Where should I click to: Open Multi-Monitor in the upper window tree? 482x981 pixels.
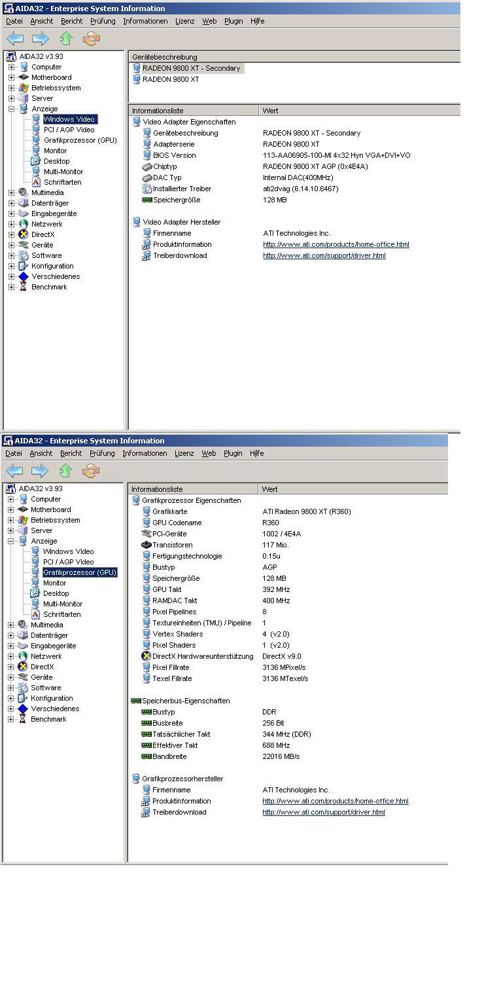(63, 172)
